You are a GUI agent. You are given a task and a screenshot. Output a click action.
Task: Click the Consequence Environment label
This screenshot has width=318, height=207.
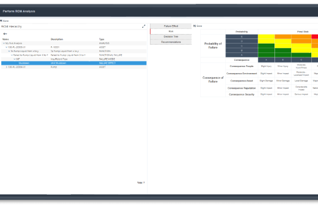point(242,74)
